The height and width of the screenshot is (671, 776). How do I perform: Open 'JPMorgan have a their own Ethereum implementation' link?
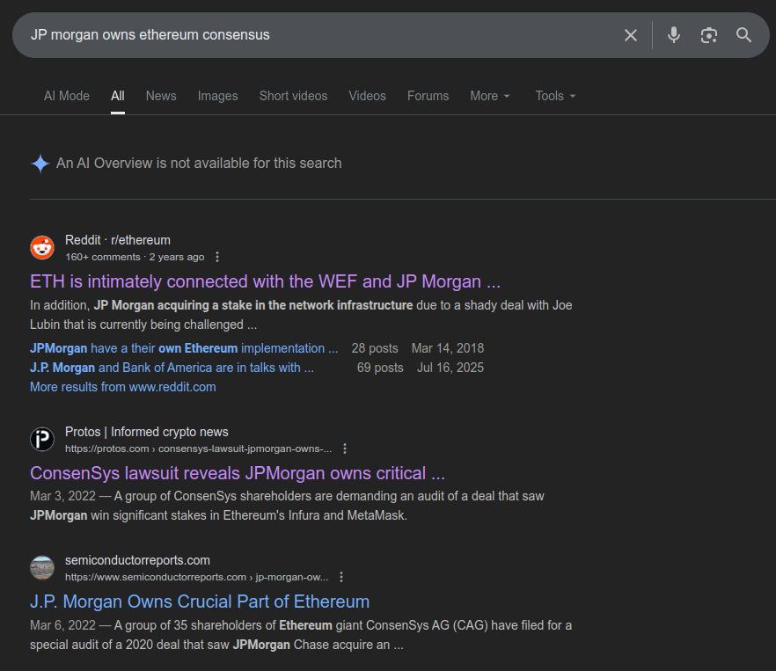[184, 348]
